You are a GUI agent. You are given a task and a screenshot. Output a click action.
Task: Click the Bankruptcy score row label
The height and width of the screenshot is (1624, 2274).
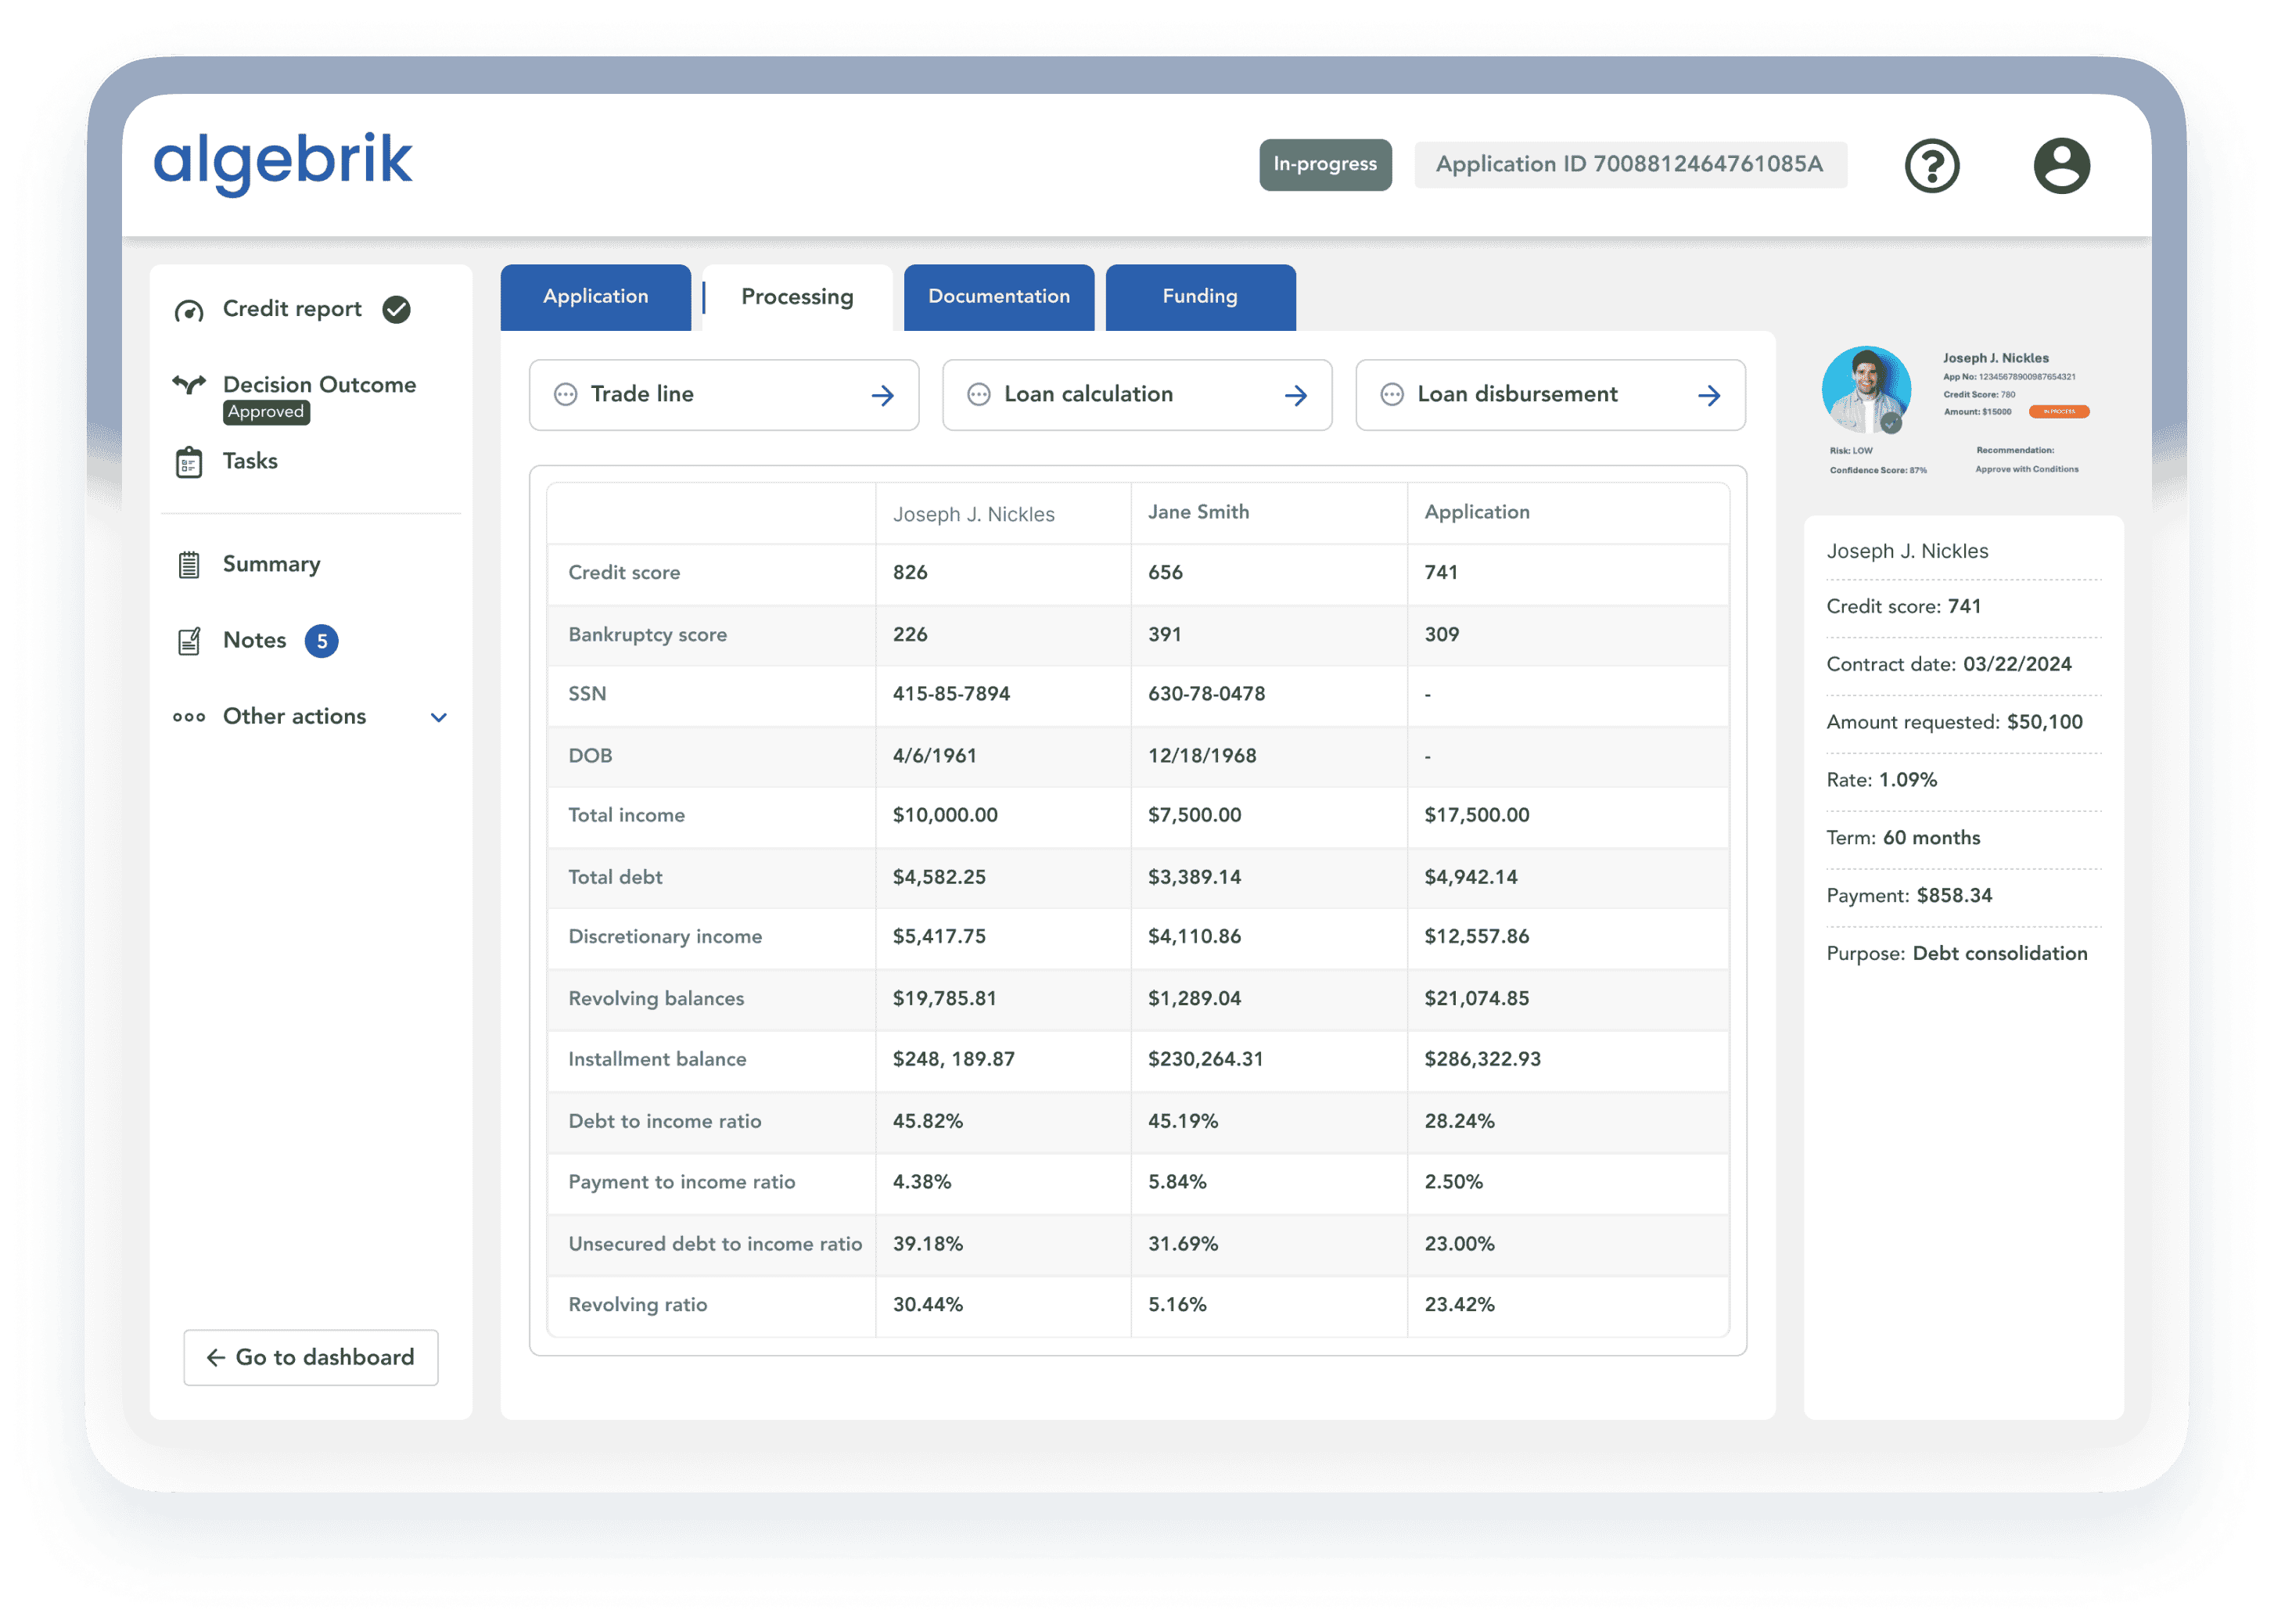point(647,635)
